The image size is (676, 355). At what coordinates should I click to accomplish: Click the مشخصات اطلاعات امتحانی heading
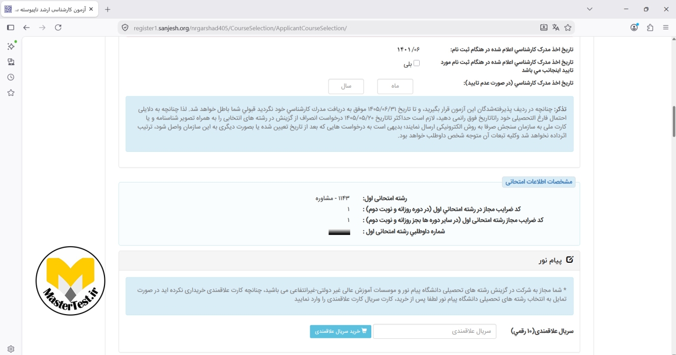[x=539, y=182]
